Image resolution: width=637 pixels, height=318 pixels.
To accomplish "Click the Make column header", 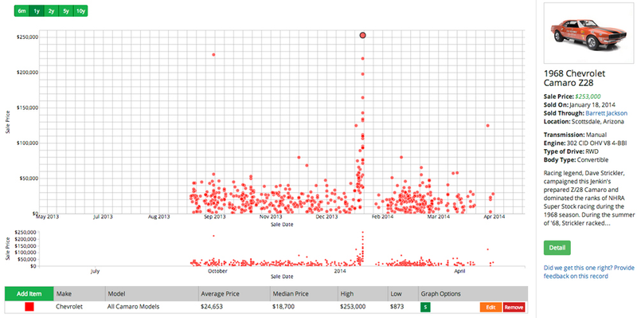I will (x=80, y=293).
